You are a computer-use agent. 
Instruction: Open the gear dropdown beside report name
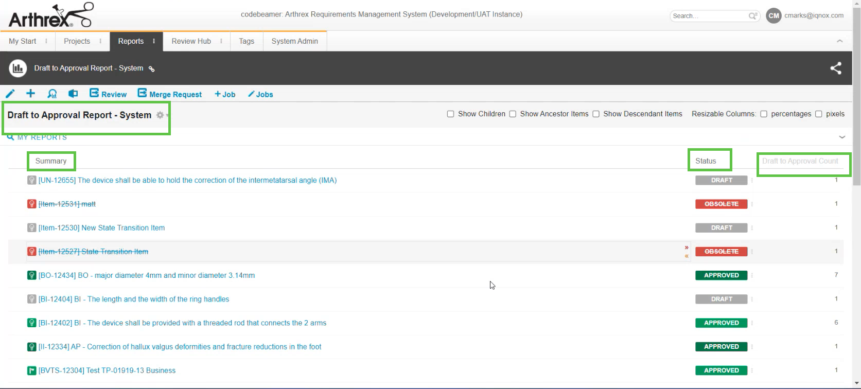162,115
